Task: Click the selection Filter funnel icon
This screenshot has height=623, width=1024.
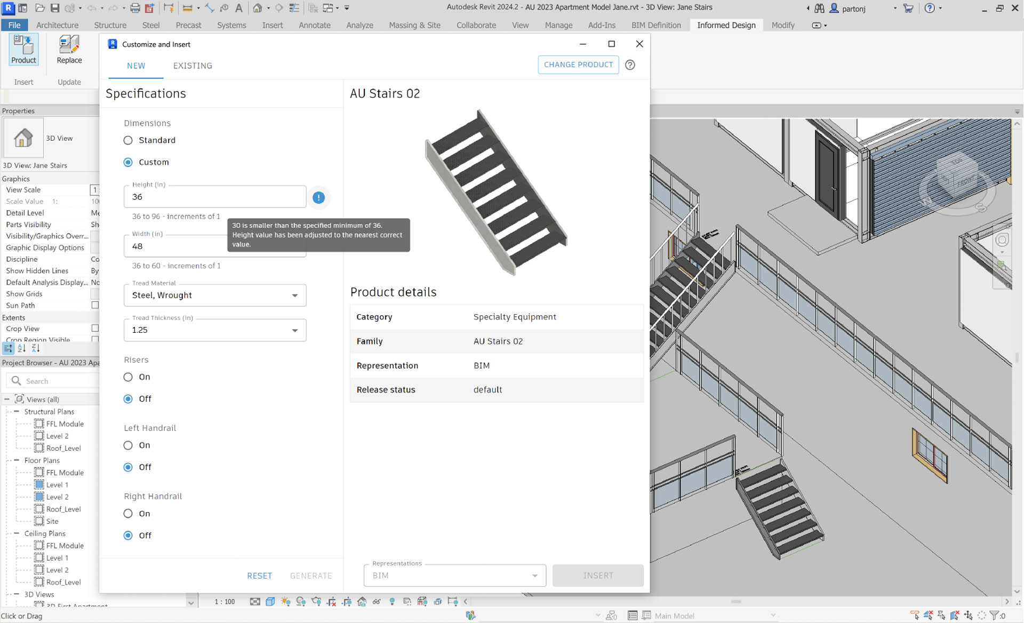Action: (994, 616)
